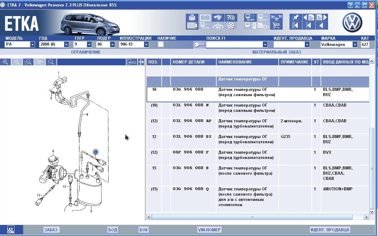
Task: Click the horizontal scrollbar of parts table
Action: point(252,217)
